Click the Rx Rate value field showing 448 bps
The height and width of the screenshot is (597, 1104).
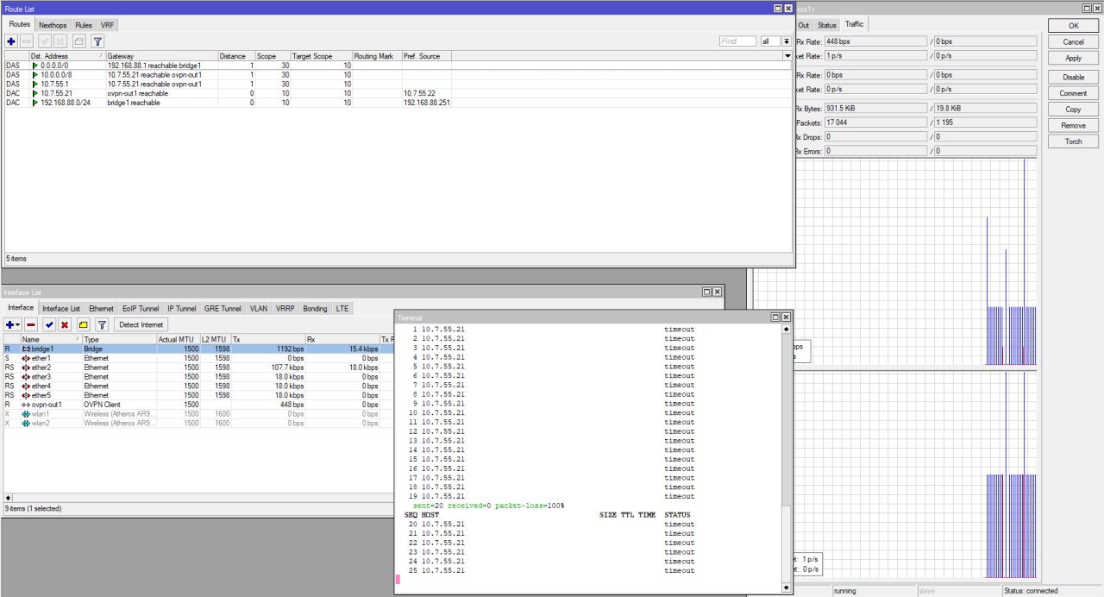coord(875,41)
